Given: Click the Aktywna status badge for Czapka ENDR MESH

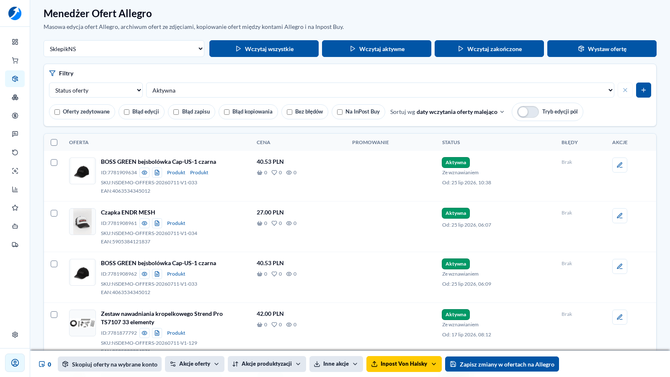Looking at the screenshot, I should 456,213.
